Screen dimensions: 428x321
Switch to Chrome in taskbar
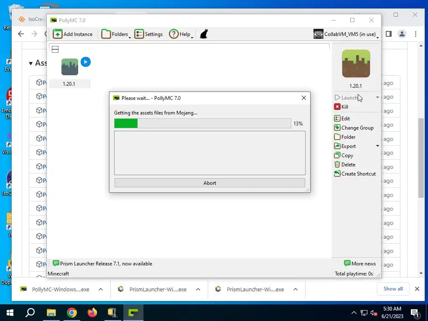(x=72, y=313)
